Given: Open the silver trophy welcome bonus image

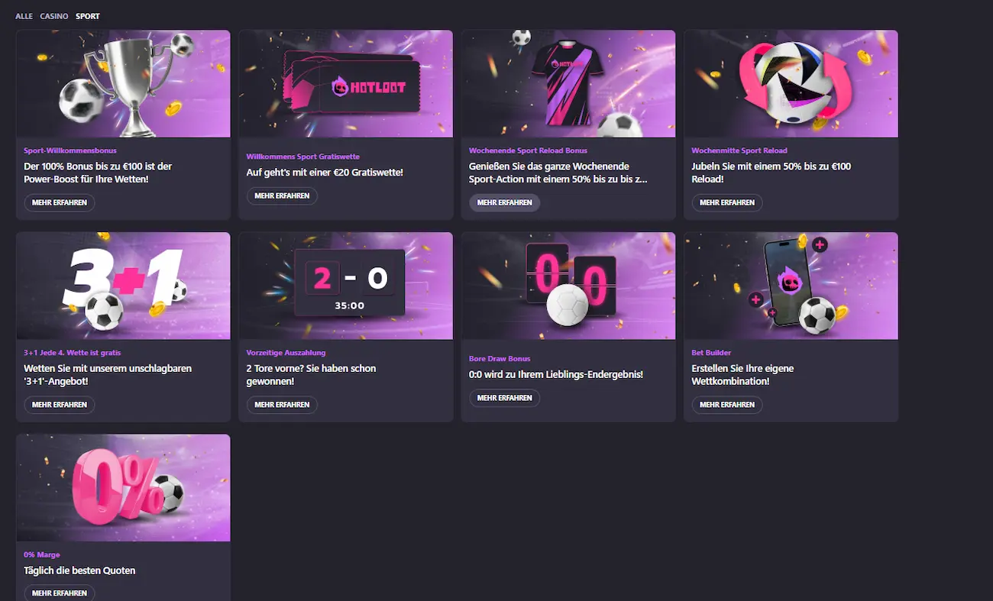Looking at the screenshot, I should (123, 84).
